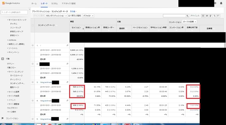The width and height of the screenshot is (226, 125).
Task: Open the カスタム tab
Action: tap(55, 3)
